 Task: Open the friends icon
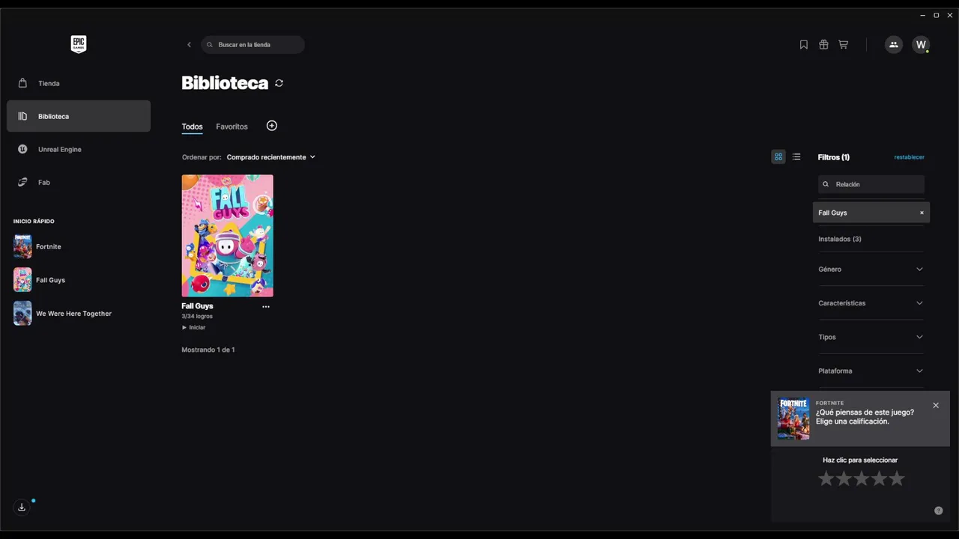coord(893,45)
